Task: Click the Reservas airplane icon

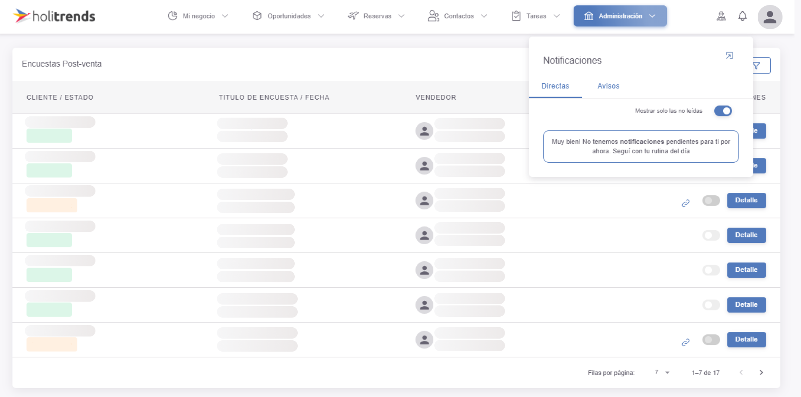Action: point(353,16)
